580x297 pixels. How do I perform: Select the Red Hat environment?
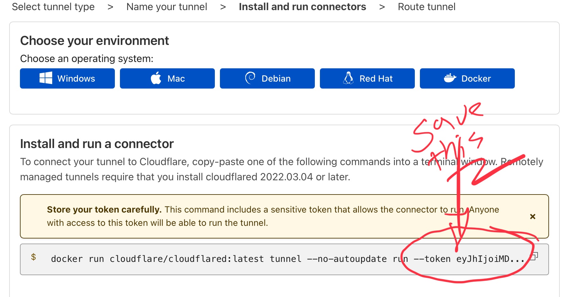[367, 78]
